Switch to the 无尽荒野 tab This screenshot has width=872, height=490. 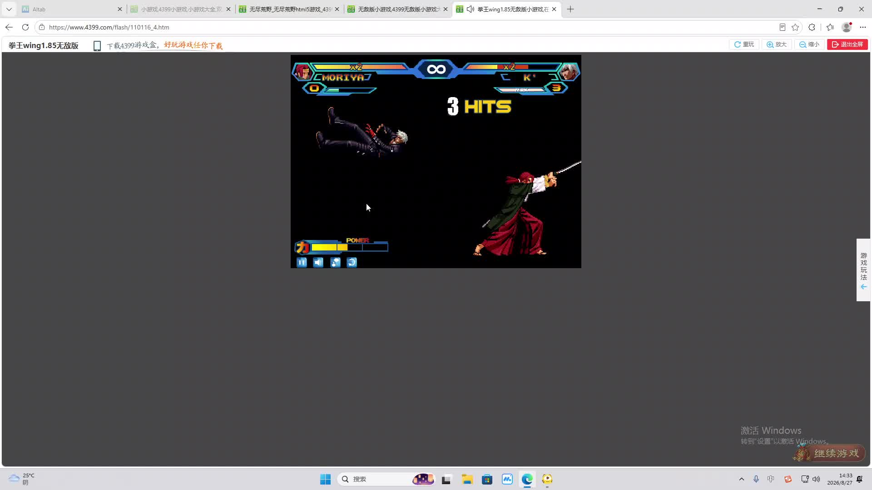(x=289, y=9)
